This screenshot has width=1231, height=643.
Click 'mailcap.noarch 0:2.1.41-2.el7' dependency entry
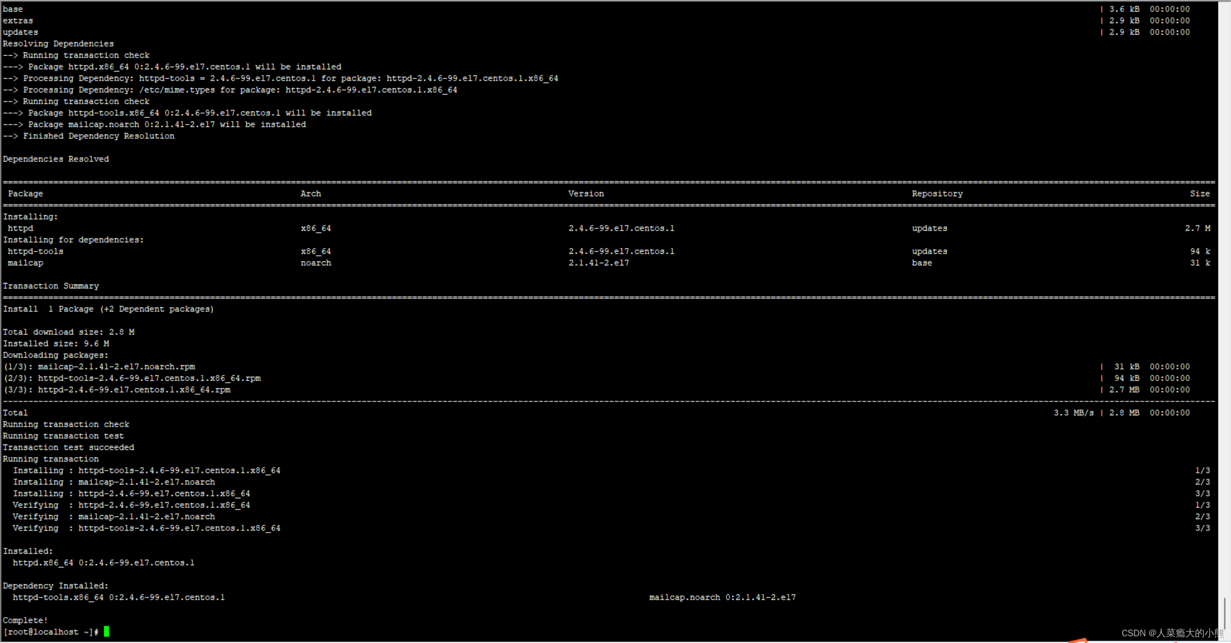(723, 597)
